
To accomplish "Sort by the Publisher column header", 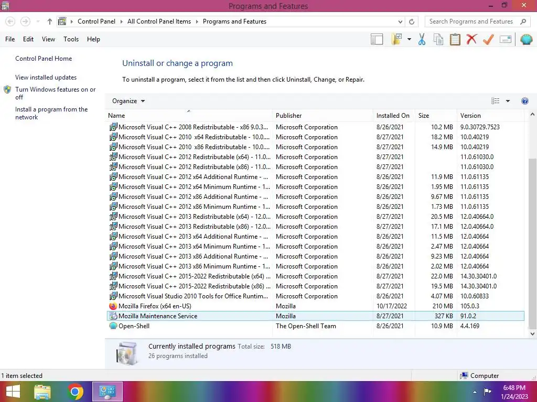I will [323, 116].
